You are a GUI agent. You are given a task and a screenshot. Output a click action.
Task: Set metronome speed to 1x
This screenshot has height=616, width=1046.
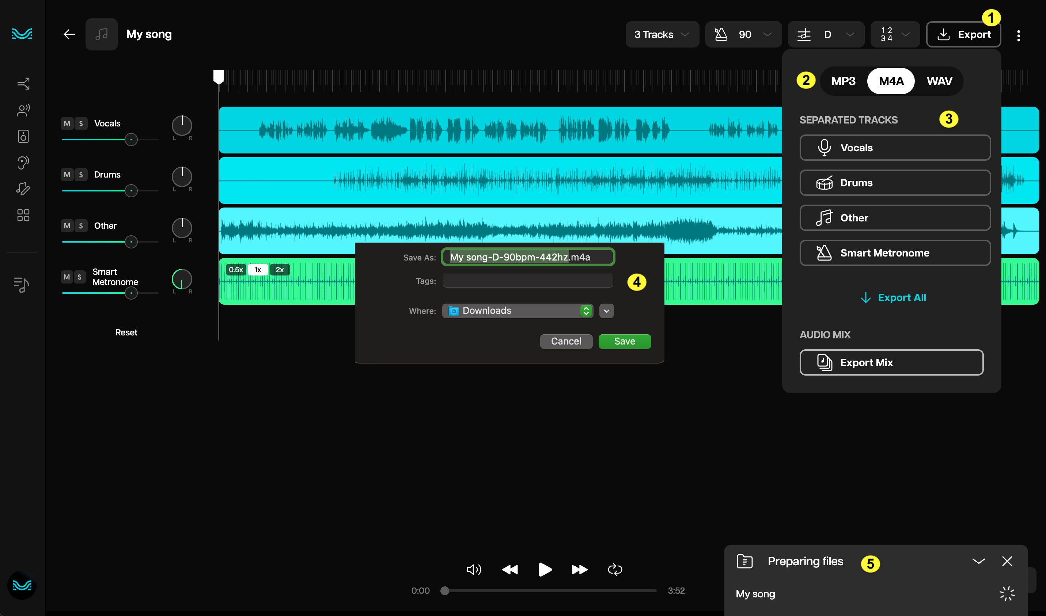click(x=258, y=270)
